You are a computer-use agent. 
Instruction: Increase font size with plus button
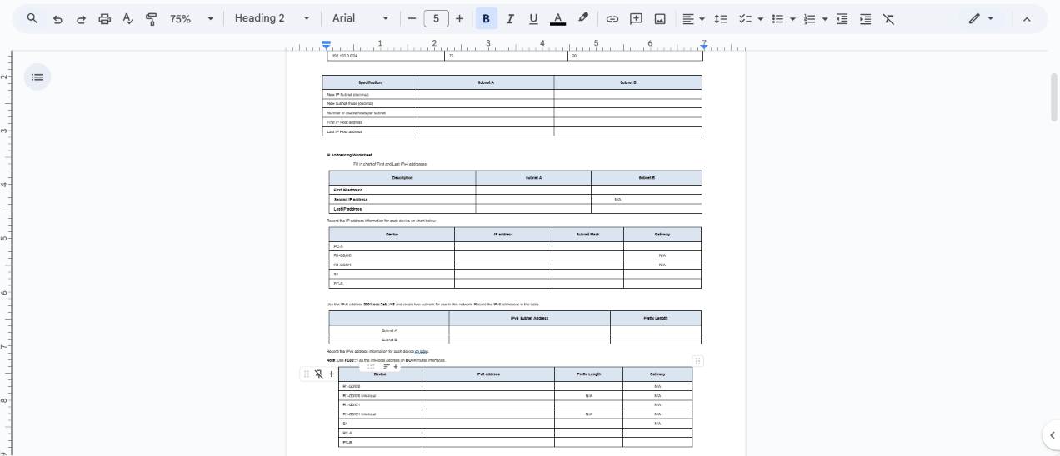pos(459,18)
